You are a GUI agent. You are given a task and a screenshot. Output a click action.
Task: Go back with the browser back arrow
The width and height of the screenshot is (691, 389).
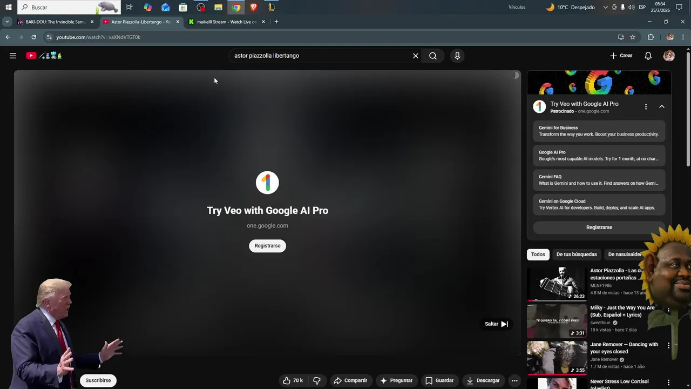pos(8,37)
